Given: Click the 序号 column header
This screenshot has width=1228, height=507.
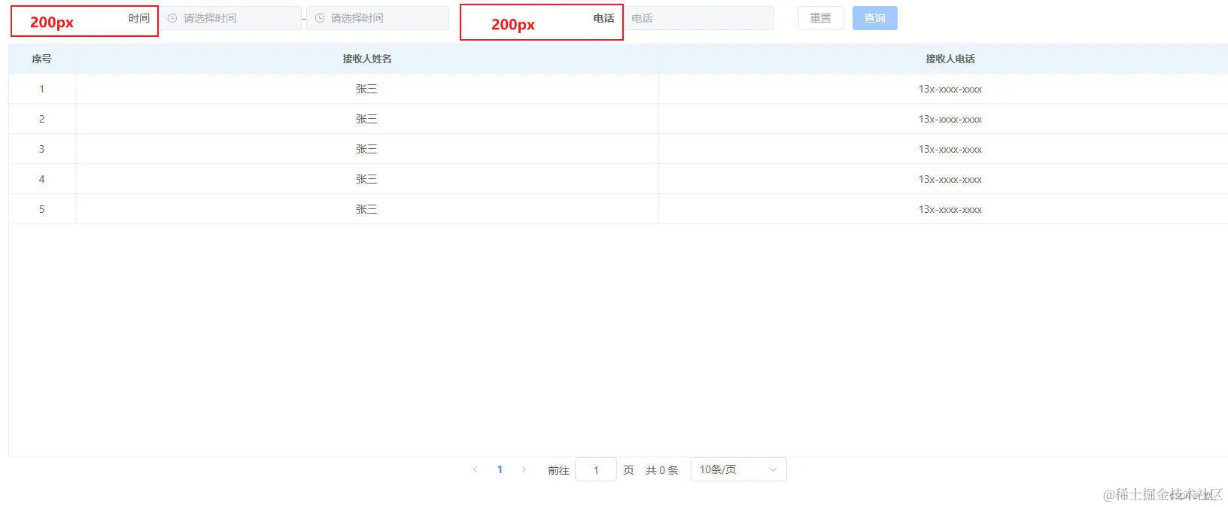Looking at the screenshot, I should pos(42,59).
